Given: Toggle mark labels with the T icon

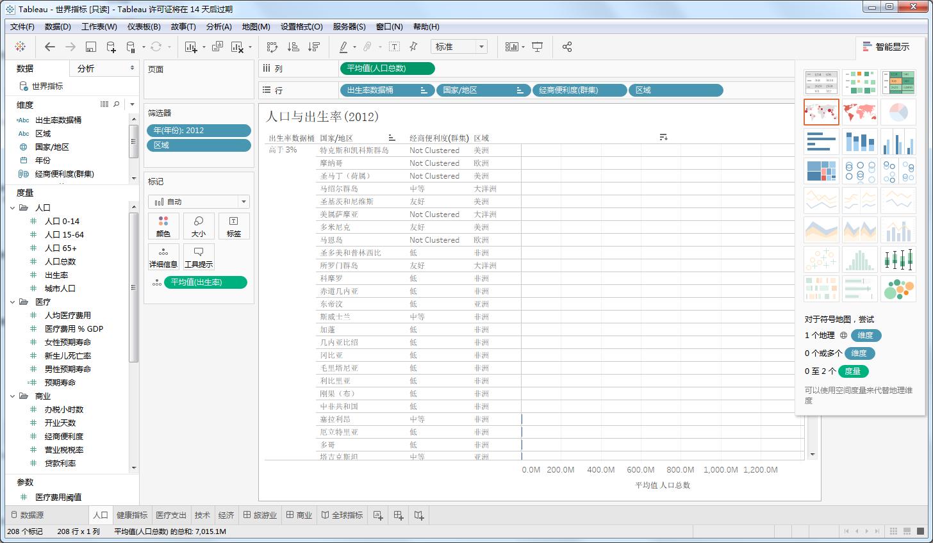Looking at the screenshot, I should [x=394, y=47].
